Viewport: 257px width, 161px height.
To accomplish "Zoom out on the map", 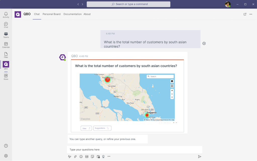I will click(172, 94).
